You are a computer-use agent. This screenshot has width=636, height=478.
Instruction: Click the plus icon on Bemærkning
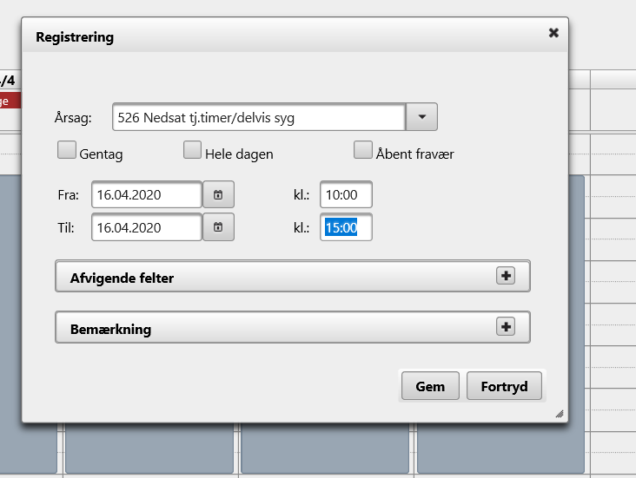505,326
